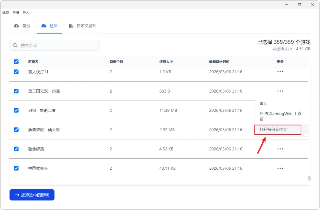Open the three-dot menu for 真人快打11
Viewport: 320px width, 210px height.
(280, 72)
